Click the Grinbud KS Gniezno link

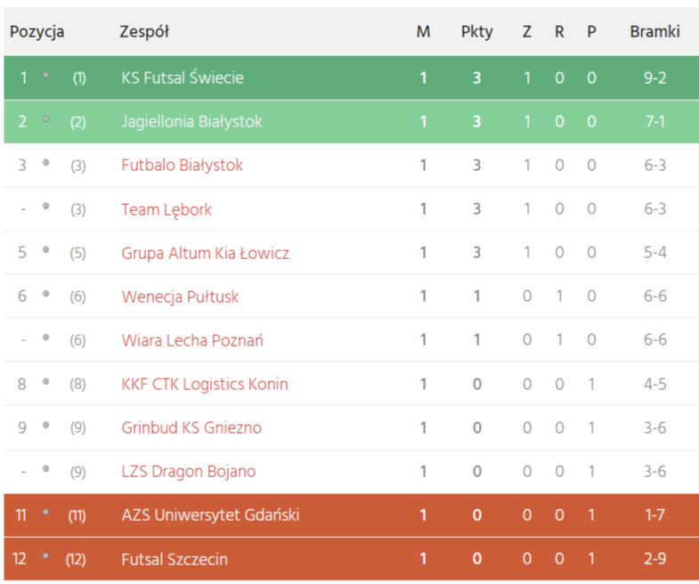[191, 427]
